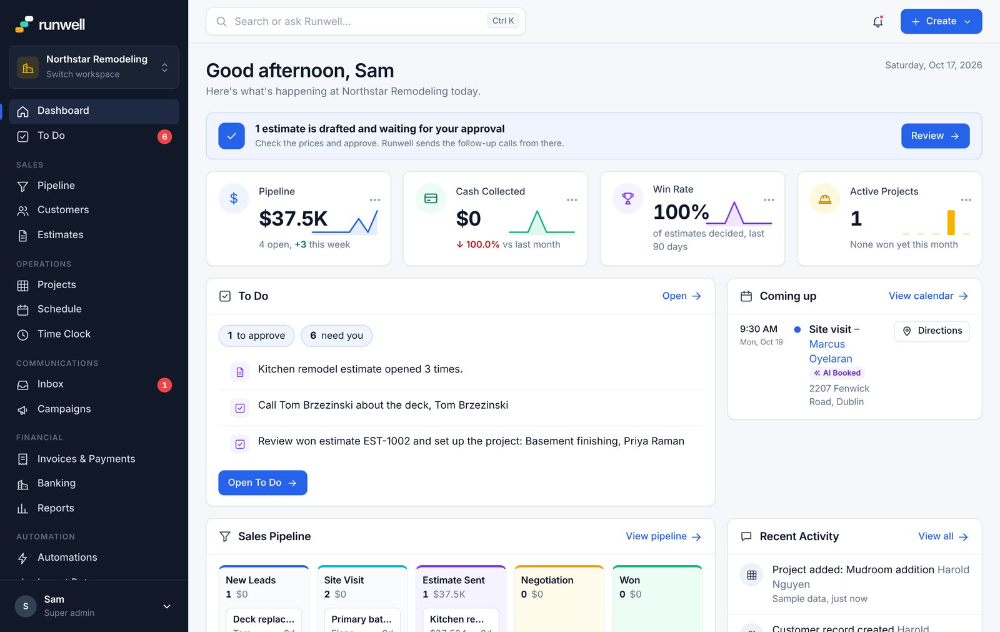Check off the Call Tom Brzezinski task

(240, 408)
